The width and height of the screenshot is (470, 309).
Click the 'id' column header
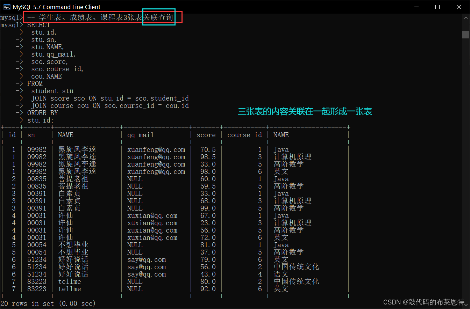[x=12, y=135]
